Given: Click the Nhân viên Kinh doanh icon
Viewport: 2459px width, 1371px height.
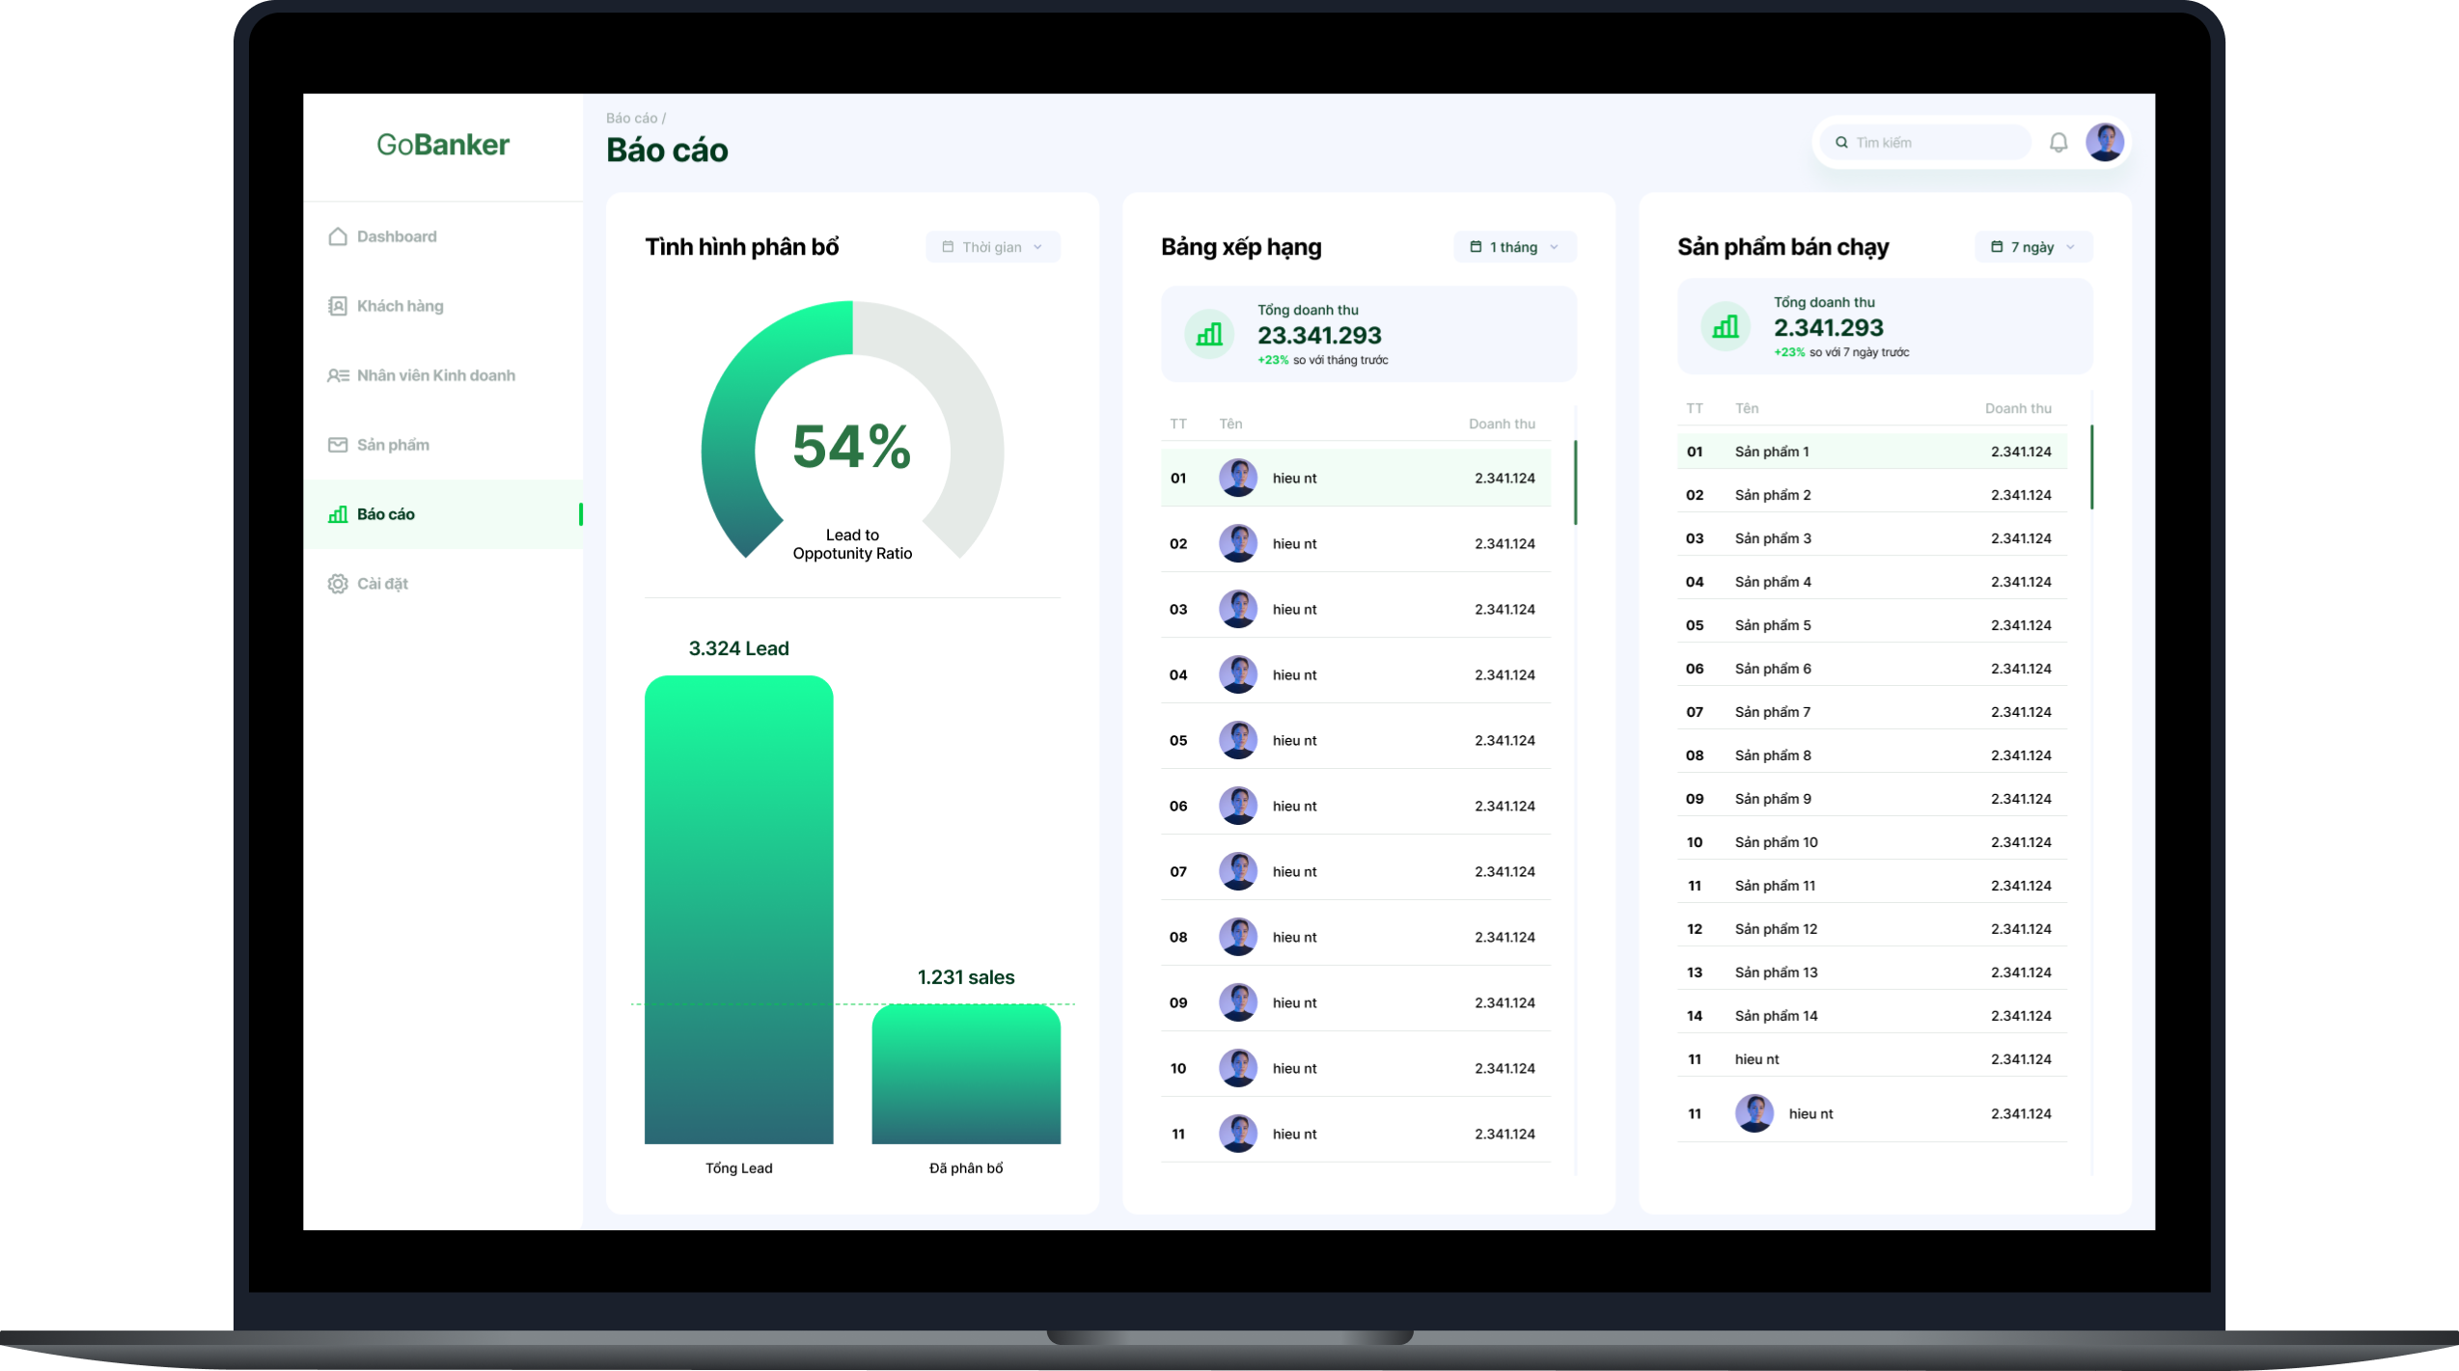Looking at the screenshot, I should point(337,375).
